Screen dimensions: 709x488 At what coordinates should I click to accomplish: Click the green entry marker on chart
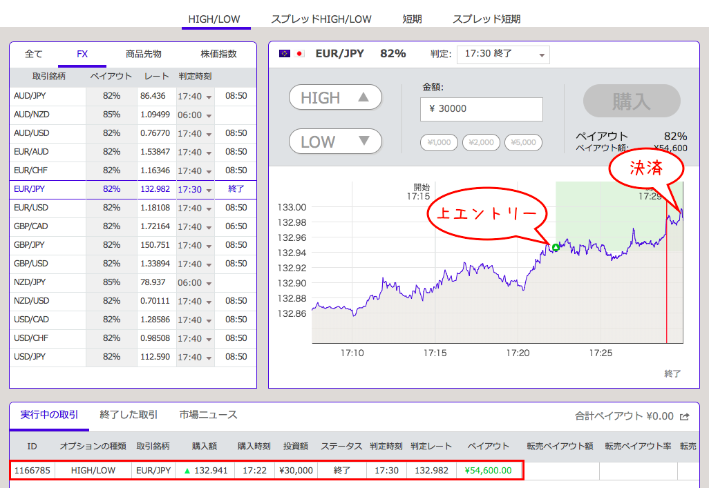click(x=556, y=247)
